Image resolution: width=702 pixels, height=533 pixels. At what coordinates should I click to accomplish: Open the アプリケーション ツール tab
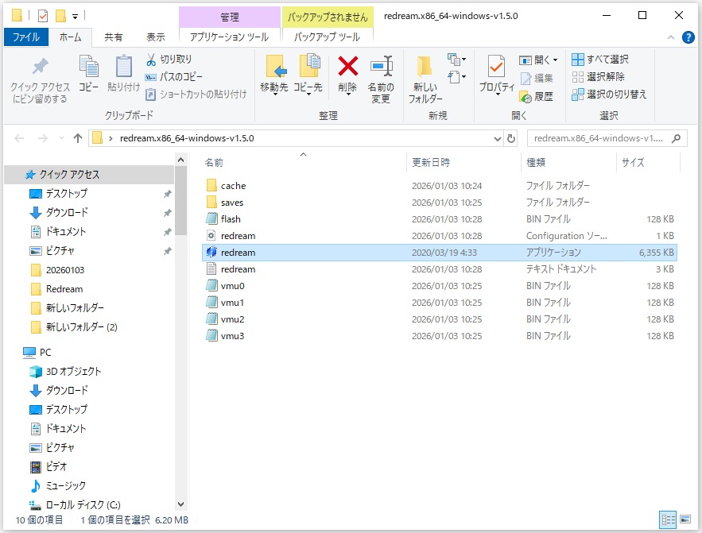tap(229, 37)
